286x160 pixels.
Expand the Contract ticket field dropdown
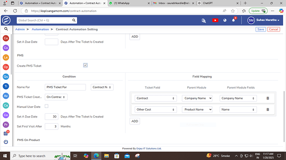(155, 98)
